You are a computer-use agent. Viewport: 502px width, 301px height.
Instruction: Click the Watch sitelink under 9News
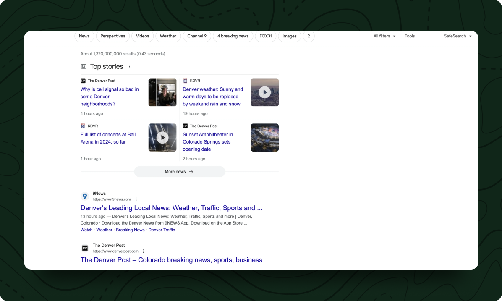pos(86,230)
